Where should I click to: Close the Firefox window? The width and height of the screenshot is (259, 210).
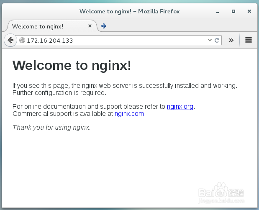pyautogui.click(x=249, y=11)
